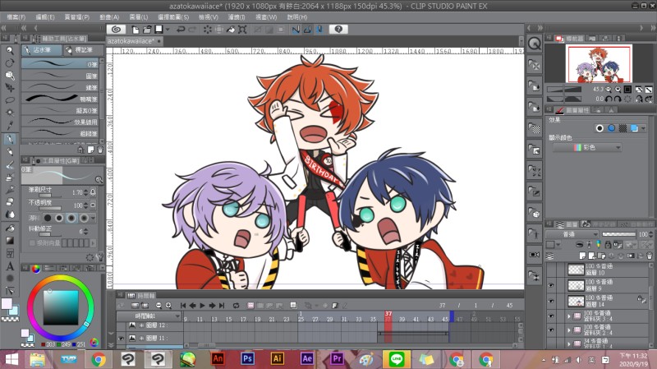Toggle visibility of 資料夾 2 folder
The height and width of the screenshot is (369, 657).
click(x=550, y=330)
